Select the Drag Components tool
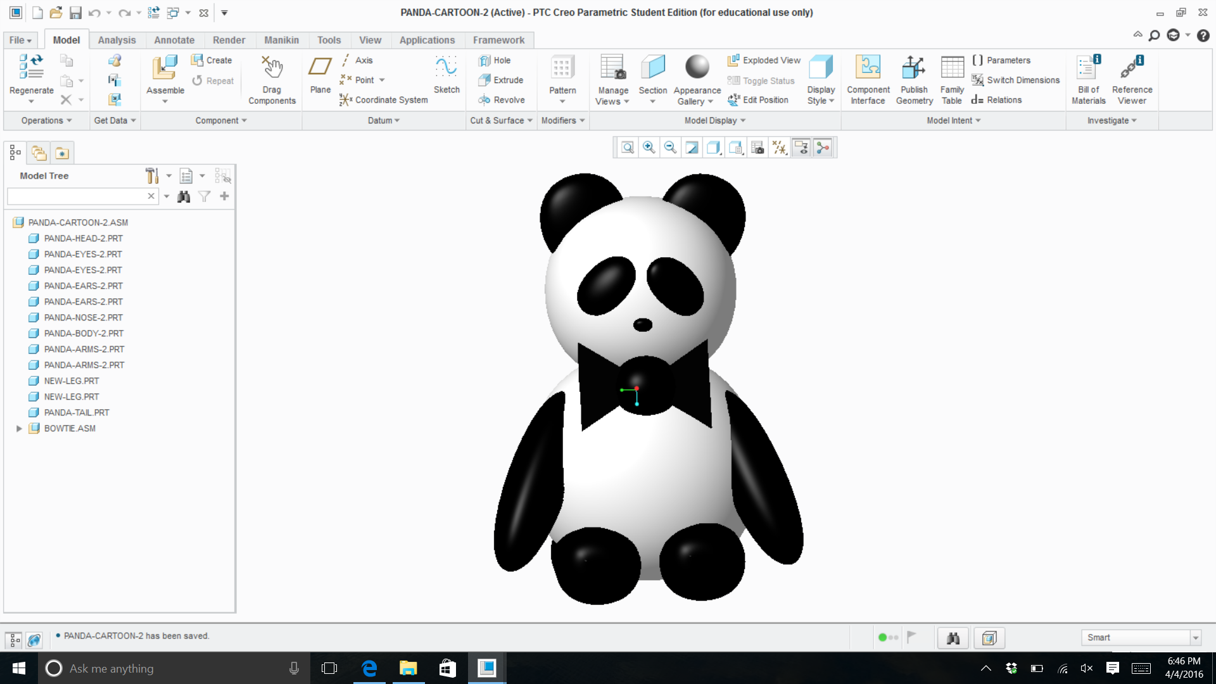This screenshot has width=1216, height=684. [272, 68]
